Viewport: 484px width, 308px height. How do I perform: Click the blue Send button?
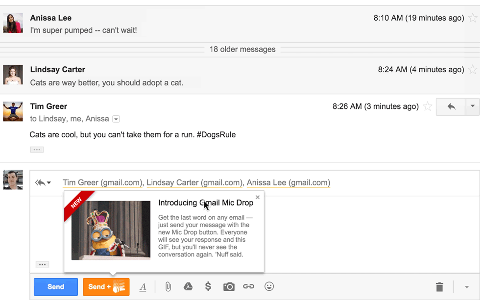pyautogui.click(x=56, y=287)
